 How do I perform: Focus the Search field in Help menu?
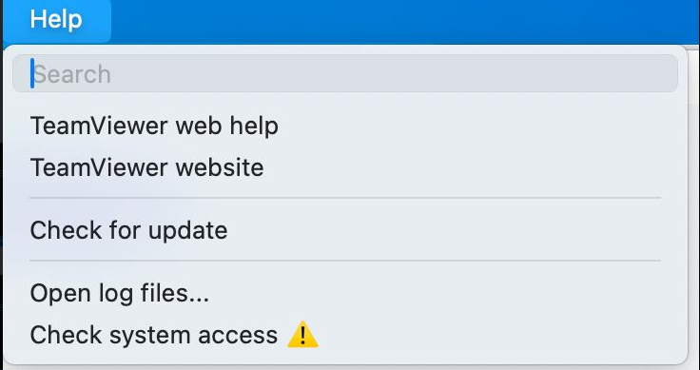(x=345, y=73)
